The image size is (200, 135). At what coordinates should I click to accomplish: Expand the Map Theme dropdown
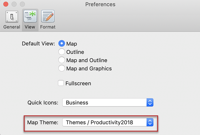coord(105,122)
